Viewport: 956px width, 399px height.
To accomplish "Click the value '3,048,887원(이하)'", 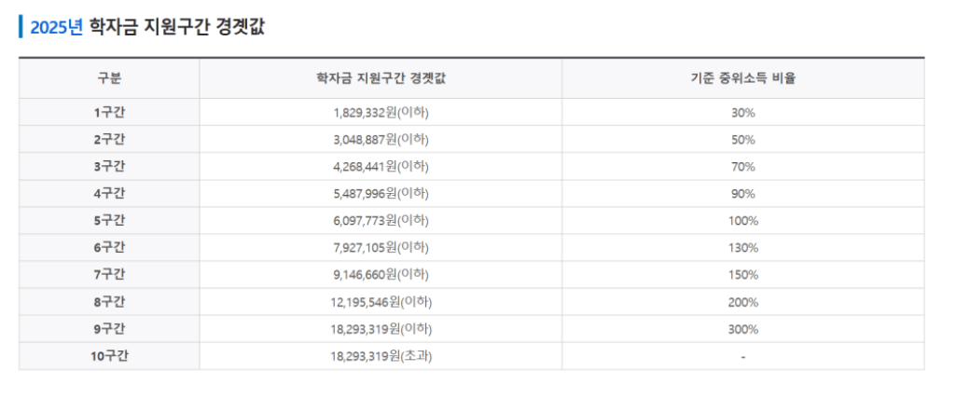I will pos(381,140).
